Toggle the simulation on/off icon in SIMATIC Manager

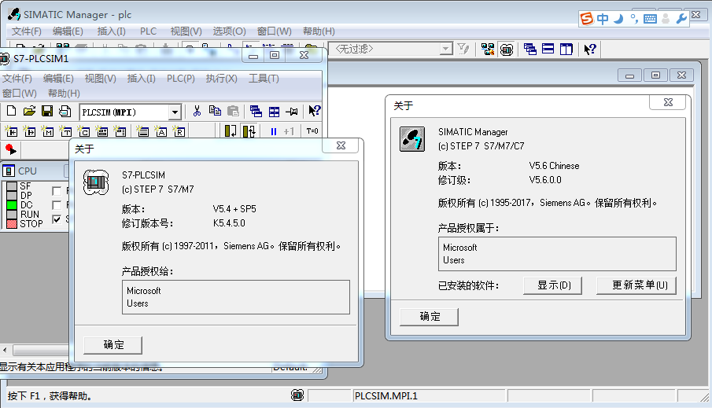(x=507, y=49)
